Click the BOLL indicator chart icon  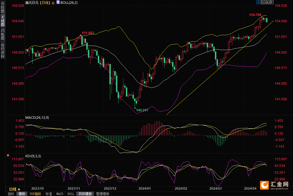tap(58, 2)
